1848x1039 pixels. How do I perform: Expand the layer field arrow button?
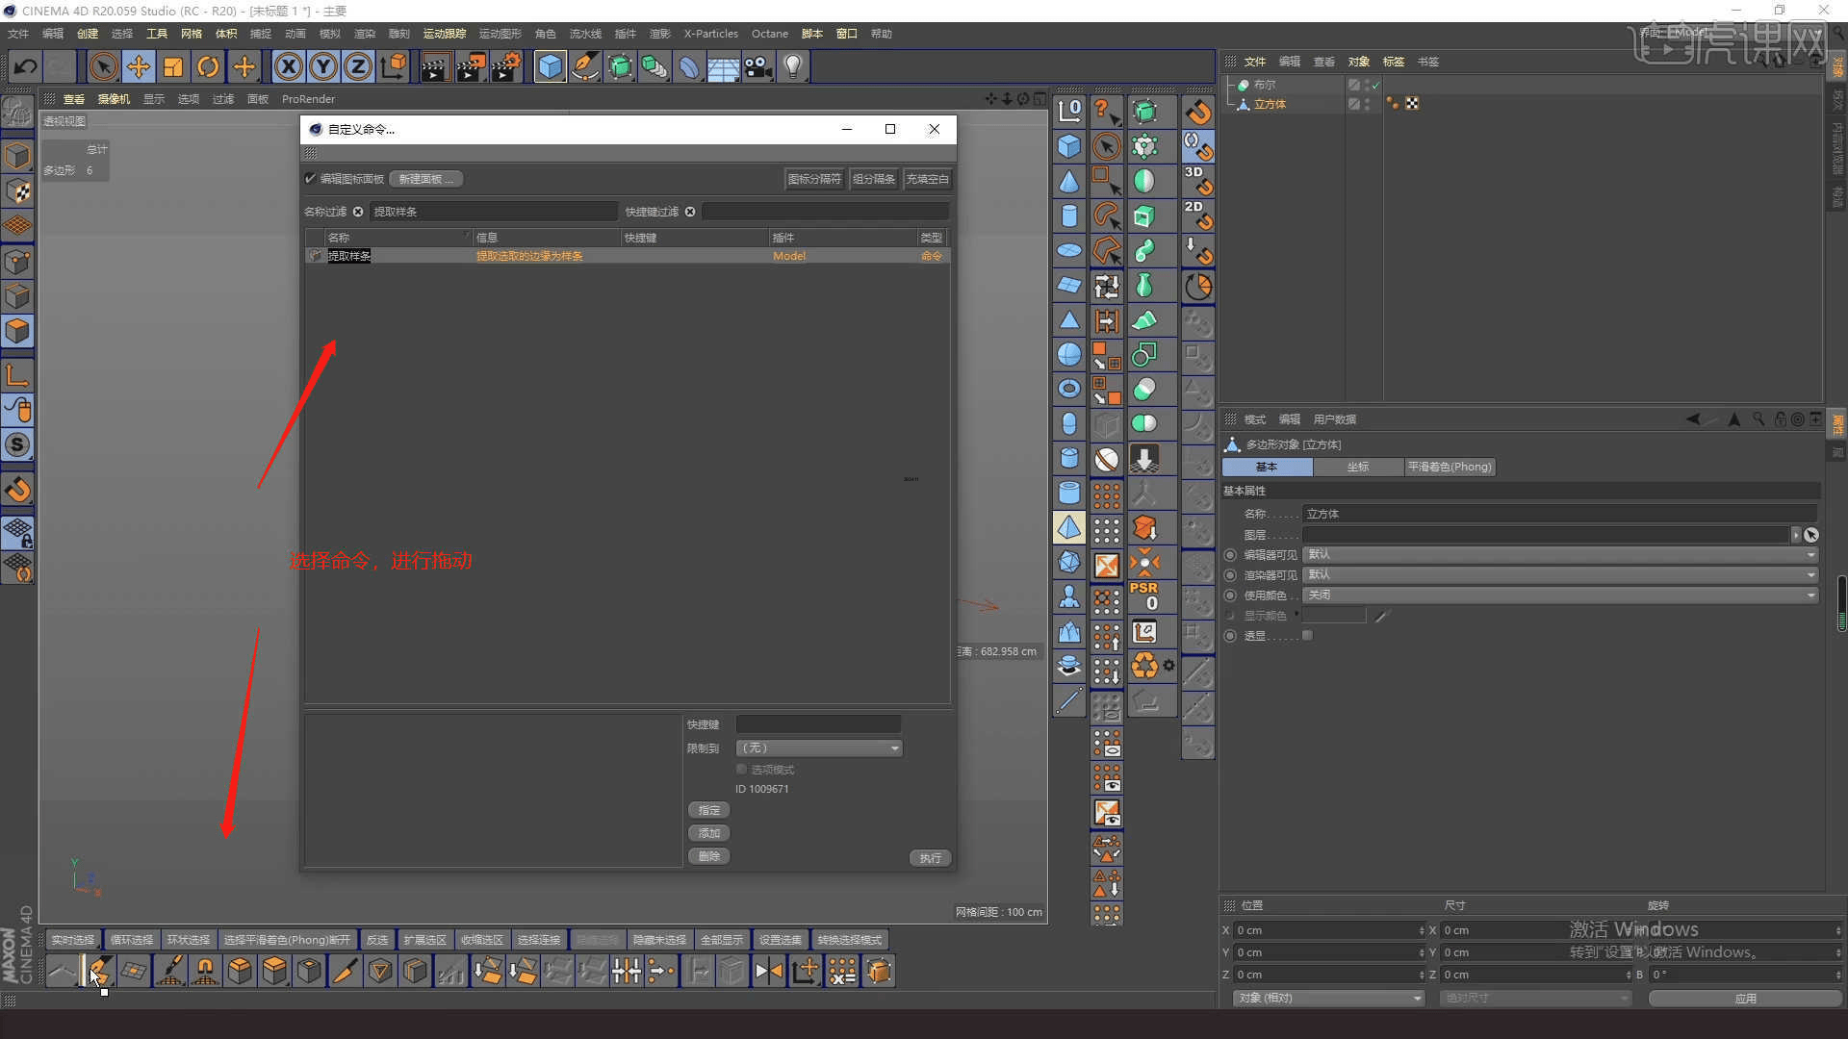click(1796, 535)
